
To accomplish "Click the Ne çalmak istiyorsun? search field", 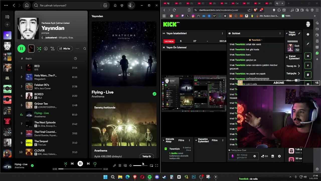I will (x=67, y=5).
